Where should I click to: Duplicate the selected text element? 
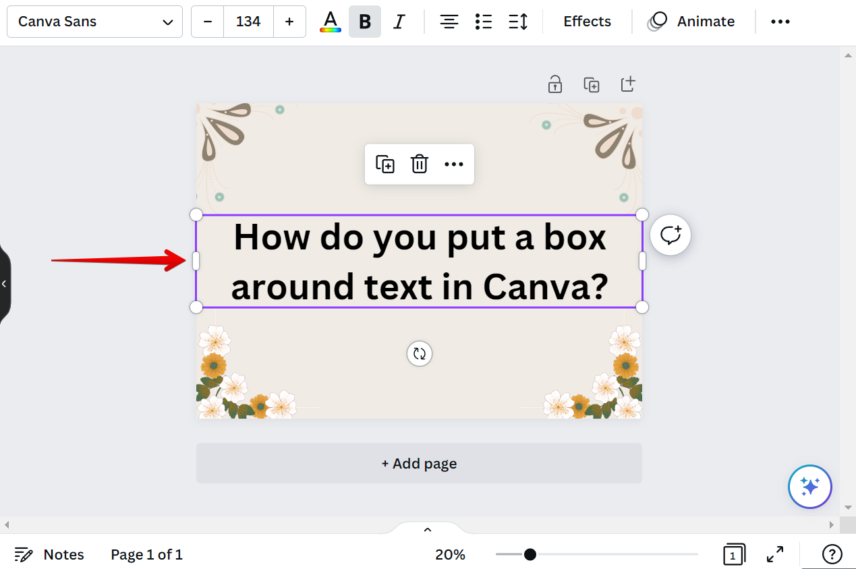coord(384,164)
